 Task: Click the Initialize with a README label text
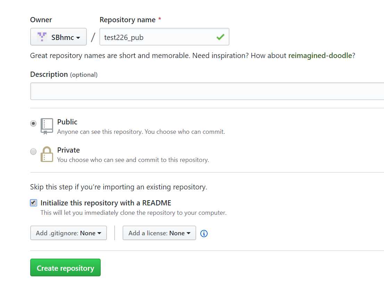(106, 203)
